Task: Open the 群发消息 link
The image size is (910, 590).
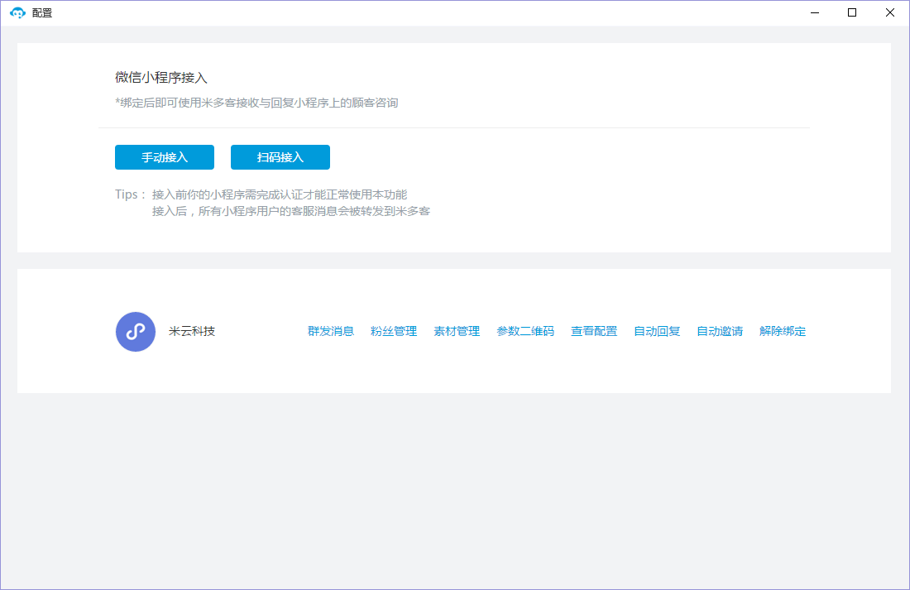Action: [331, 331]
